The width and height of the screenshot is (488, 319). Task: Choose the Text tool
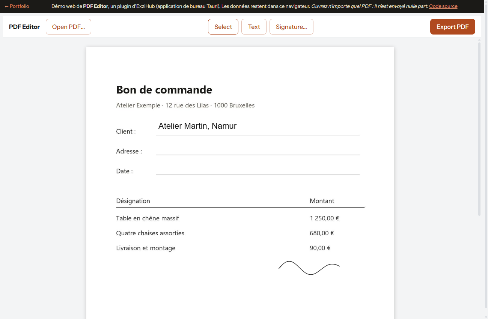254,27
